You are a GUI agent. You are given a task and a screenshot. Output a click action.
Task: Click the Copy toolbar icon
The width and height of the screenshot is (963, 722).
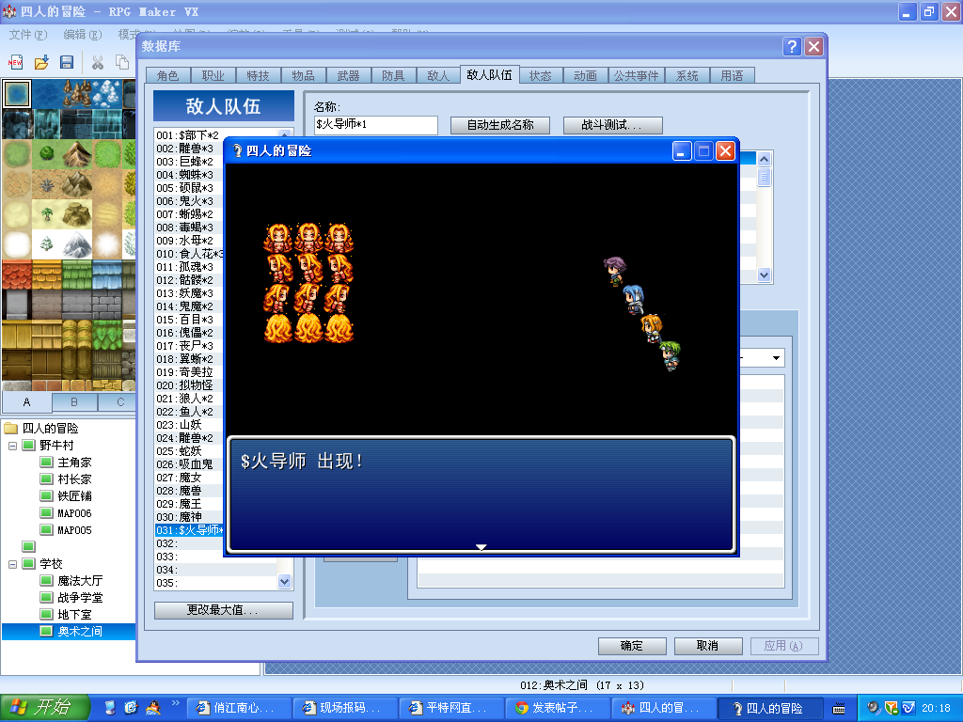[123, 62]
